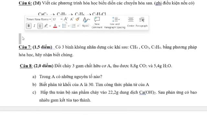Viewport: 207px width, 116px height.
Task: Click 'Câu 8:' heading text
Action: point(26,66)
